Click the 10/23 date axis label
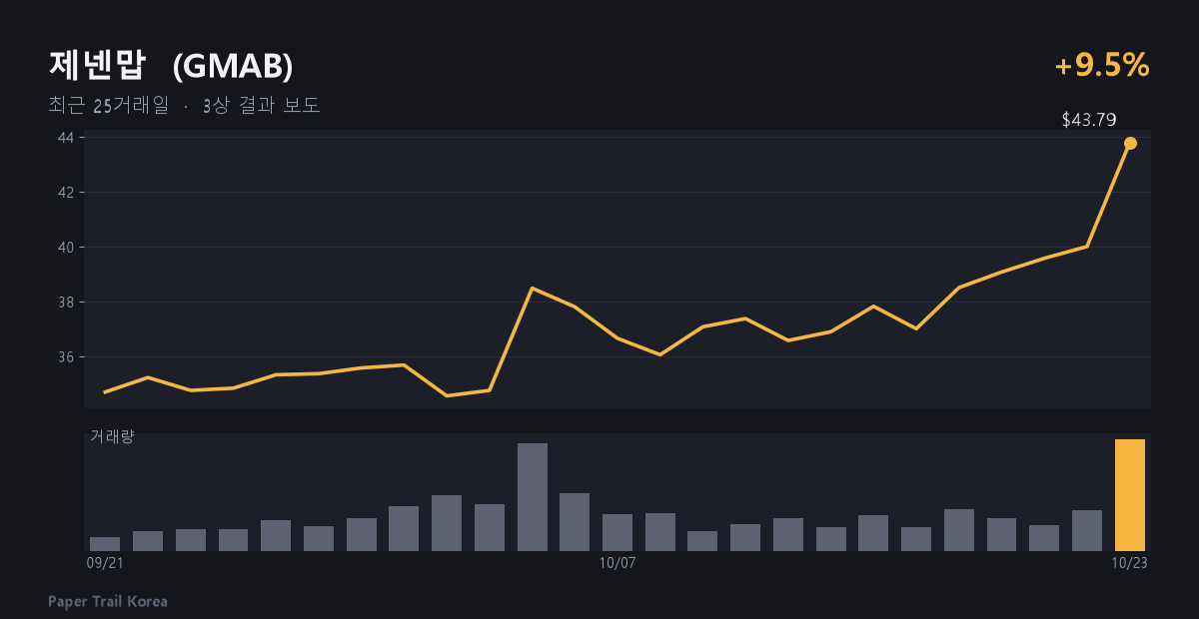1199x619 pixels. 1130,563
